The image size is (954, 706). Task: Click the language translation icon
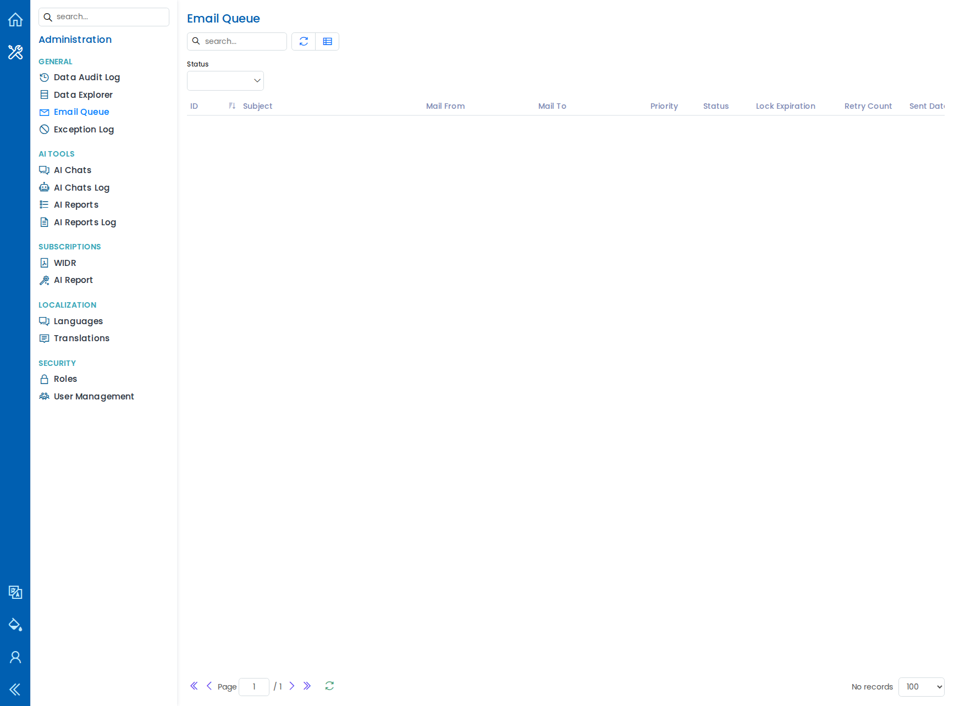click(15, 592)
